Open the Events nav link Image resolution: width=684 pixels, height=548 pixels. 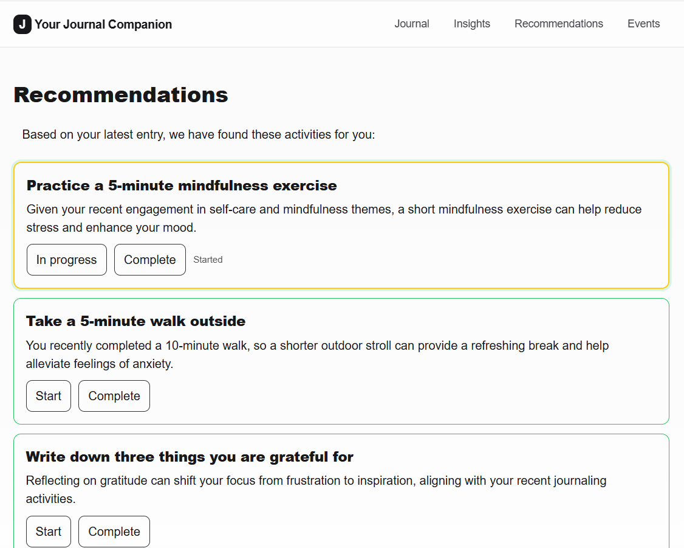pos(643,24)
